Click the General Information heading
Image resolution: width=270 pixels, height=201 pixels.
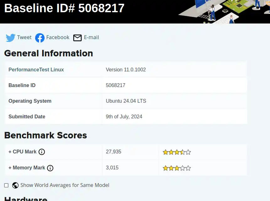point(49,53)
